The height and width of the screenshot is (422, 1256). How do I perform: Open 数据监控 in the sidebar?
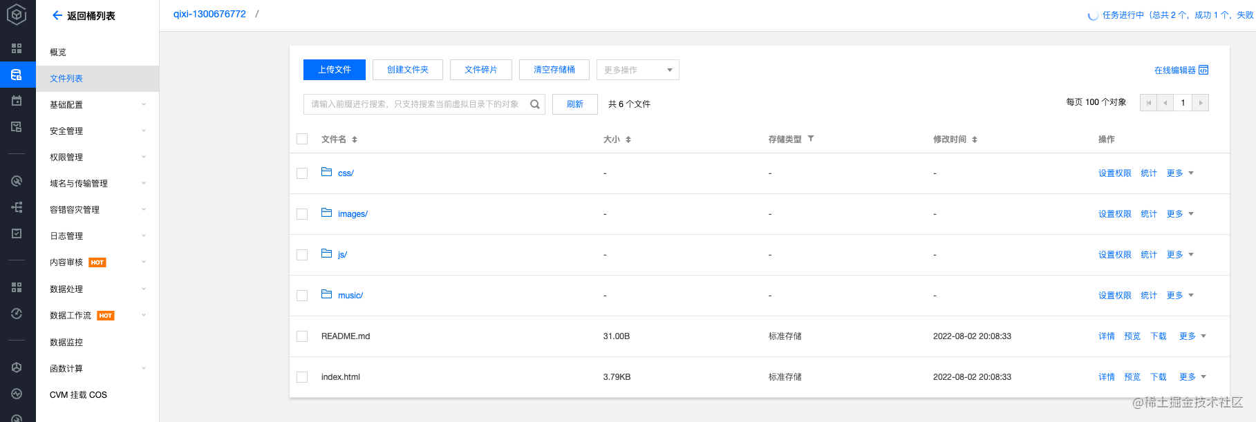tap(97, 343)
